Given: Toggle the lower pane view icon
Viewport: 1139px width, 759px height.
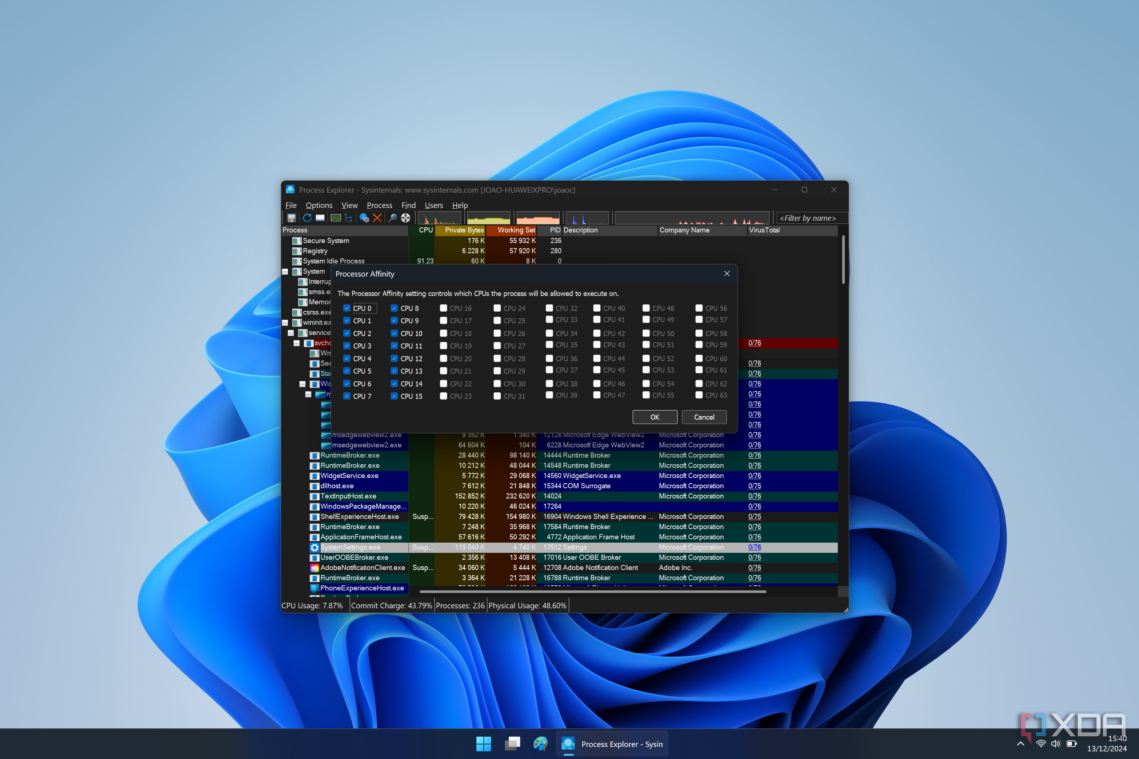Looking at the screenshot, I should coord(321,218).
